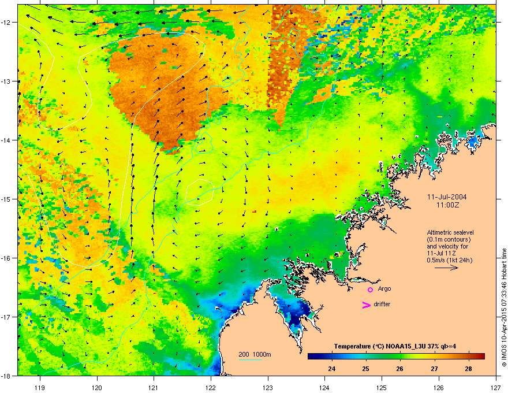Click the 'drifter' legend label
The width and height of the screenshot is (508, 393).
382,304
